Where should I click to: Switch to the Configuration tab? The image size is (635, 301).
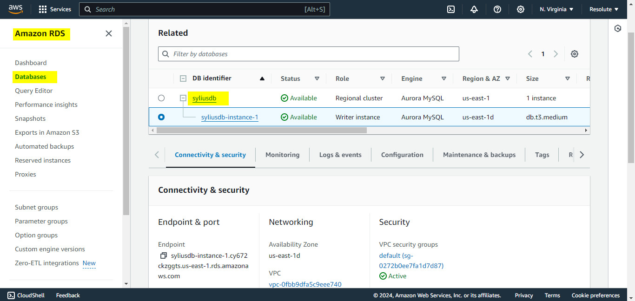[x=402, y=155]
